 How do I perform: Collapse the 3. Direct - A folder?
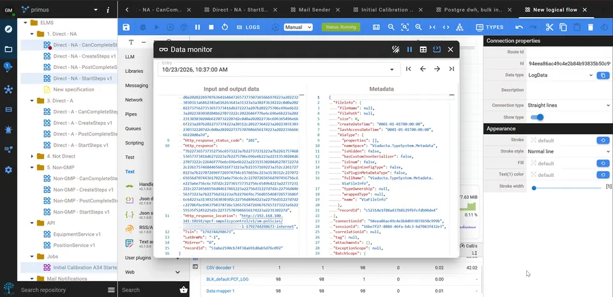tap(32, 100)
